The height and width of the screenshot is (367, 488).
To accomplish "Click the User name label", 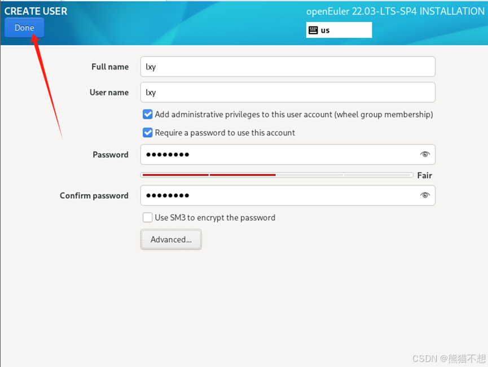I will coord(109,93).
